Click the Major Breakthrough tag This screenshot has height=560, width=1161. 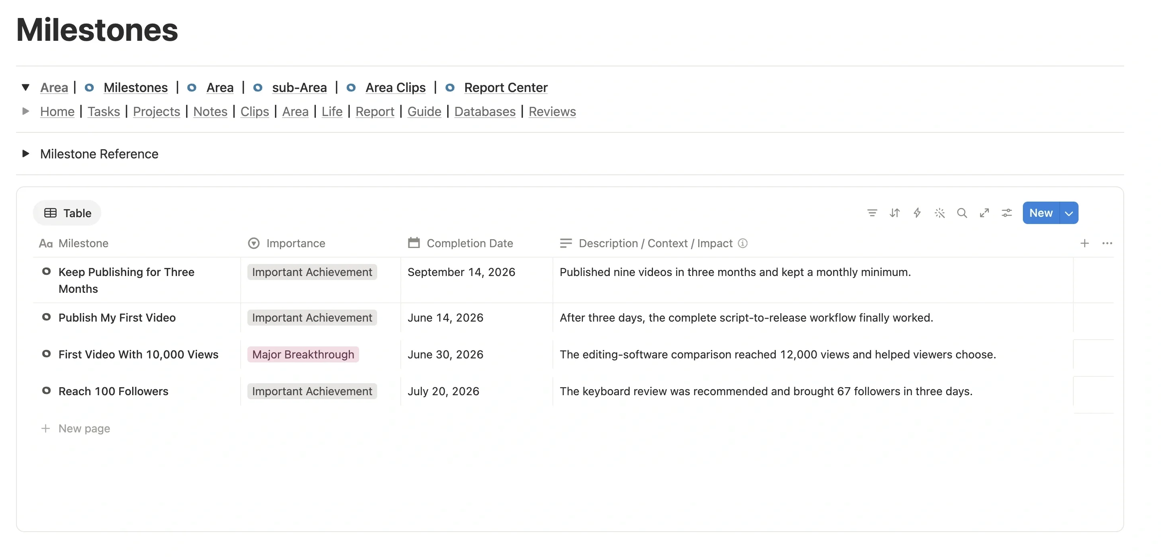(303, 354)
